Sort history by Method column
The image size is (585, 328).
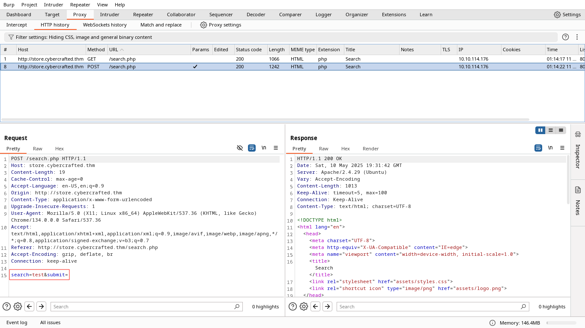96,50
